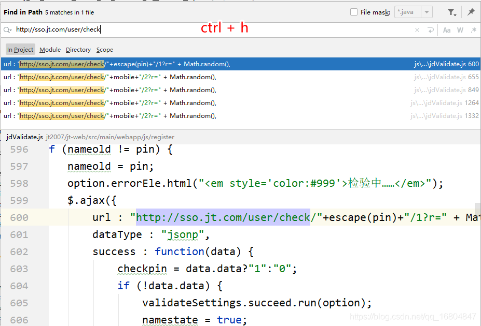Screen dimensions: 481x326
Task: Click validateSettings.succeed.run(option) on line 605
Action: point(257,303)
